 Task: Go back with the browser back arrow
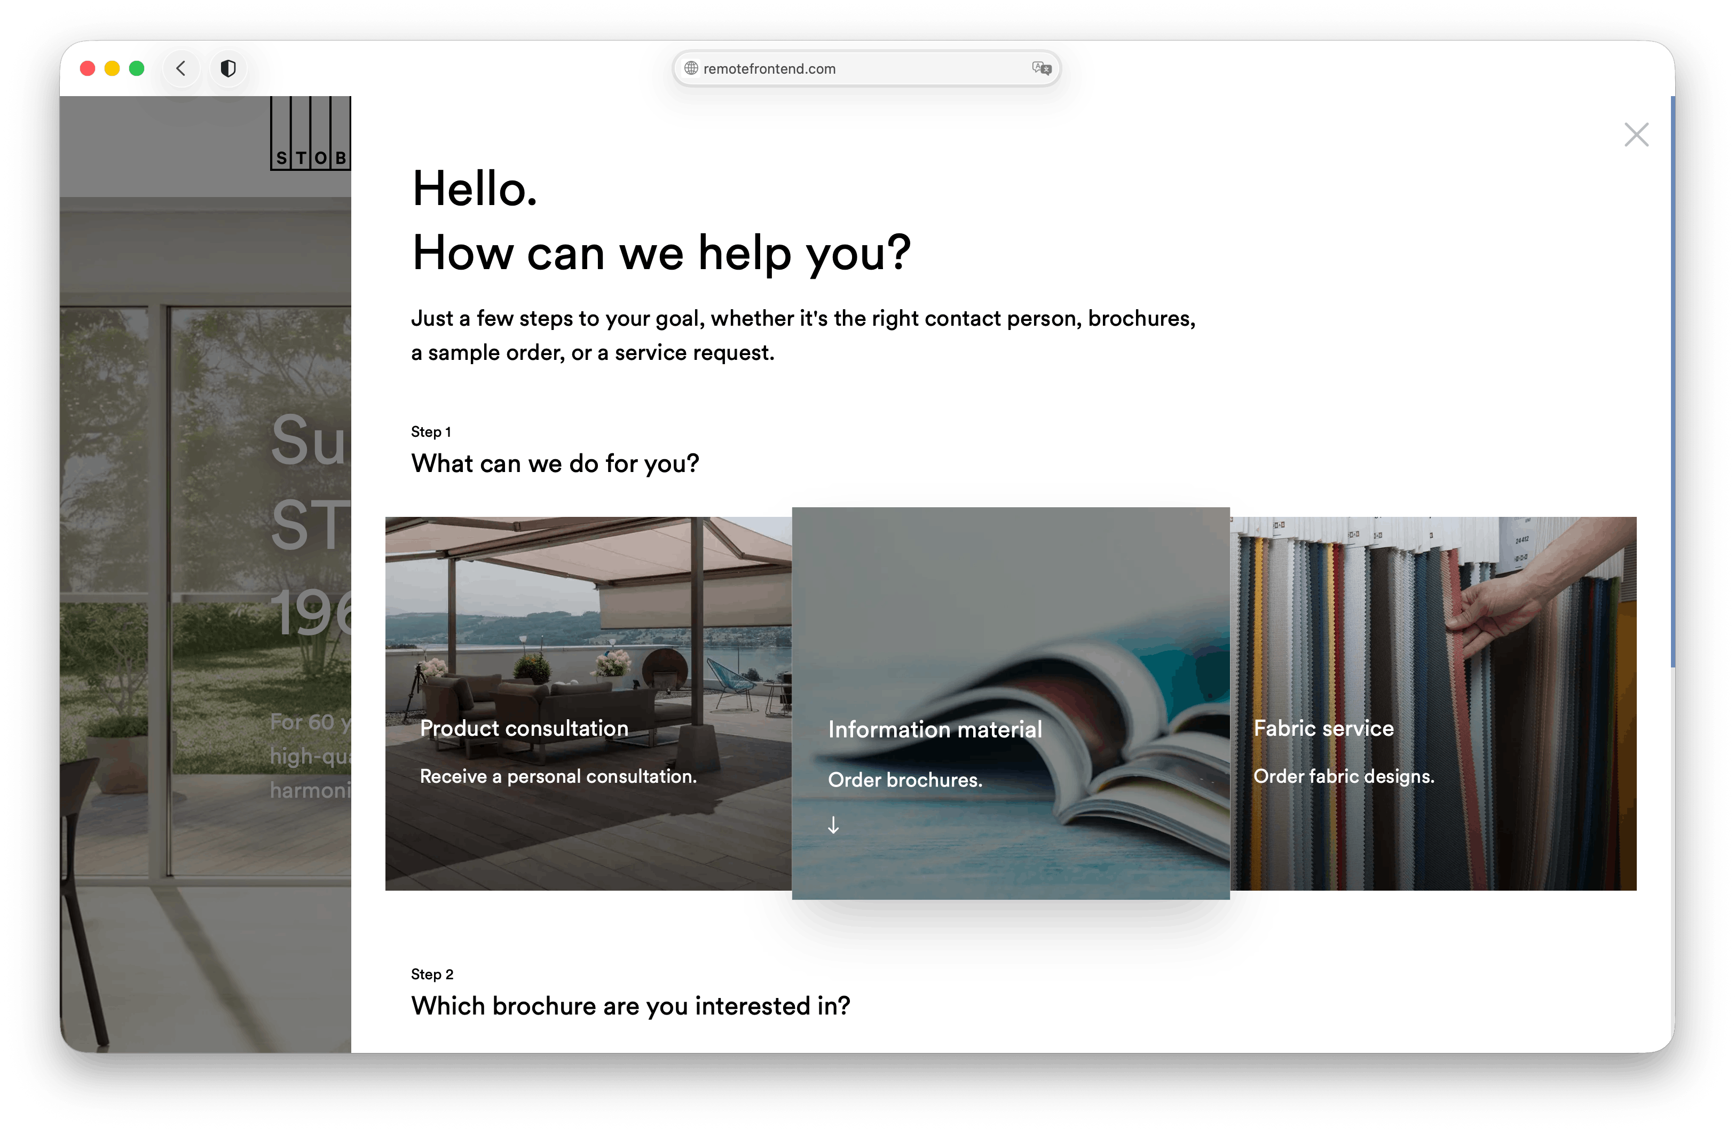[182, 68]
